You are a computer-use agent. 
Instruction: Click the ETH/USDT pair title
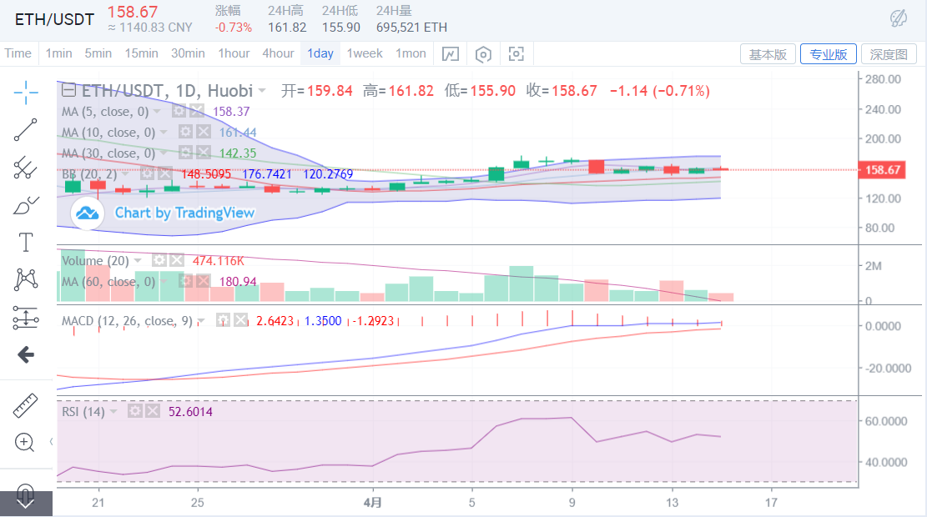point(54,19)
